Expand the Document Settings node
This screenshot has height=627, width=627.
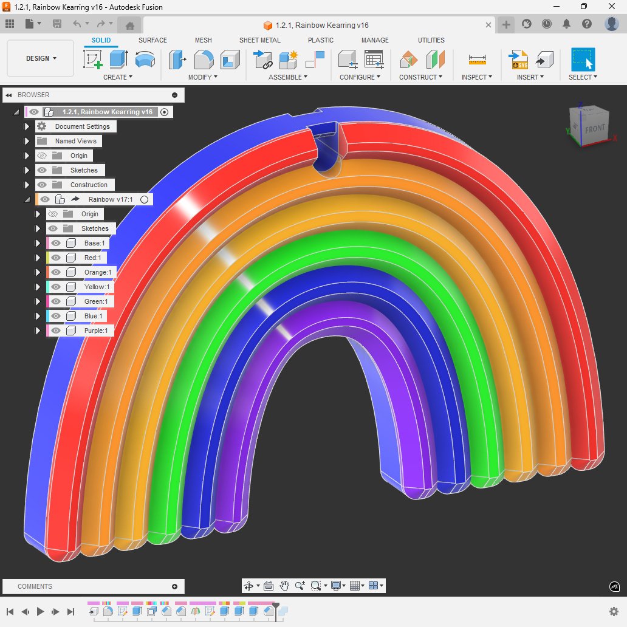(26, 126)
